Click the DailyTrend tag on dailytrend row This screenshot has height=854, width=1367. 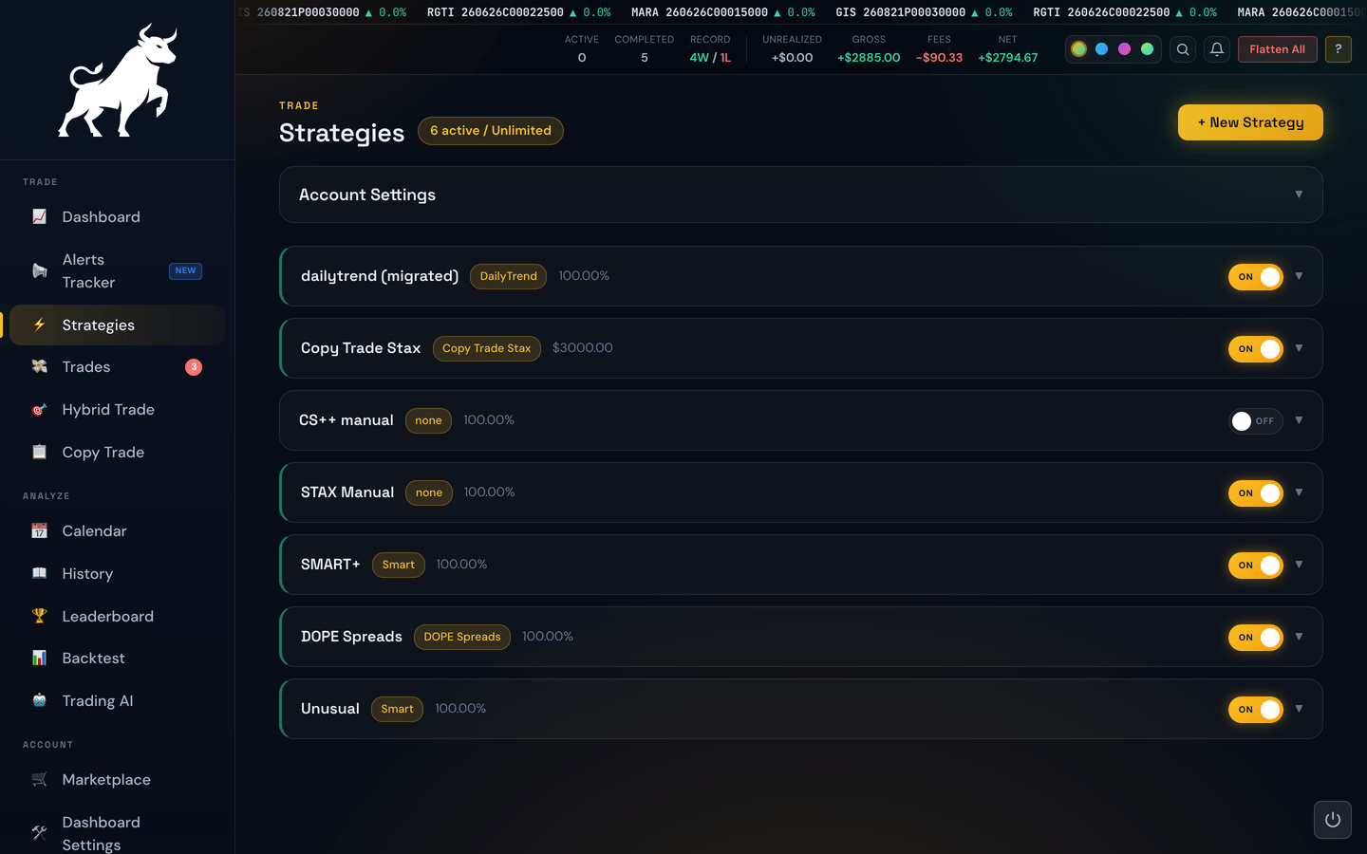tap(508, 276)
